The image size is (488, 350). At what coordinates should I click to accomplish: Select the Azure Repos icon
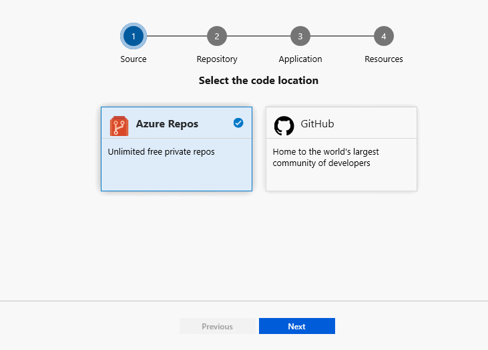119,126
